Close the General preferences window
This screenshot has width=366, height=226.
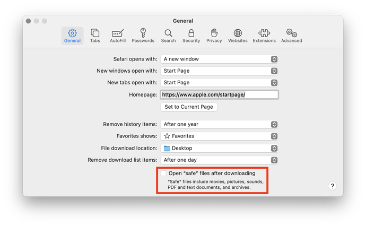pyautogui.click(x=29, y=21)
